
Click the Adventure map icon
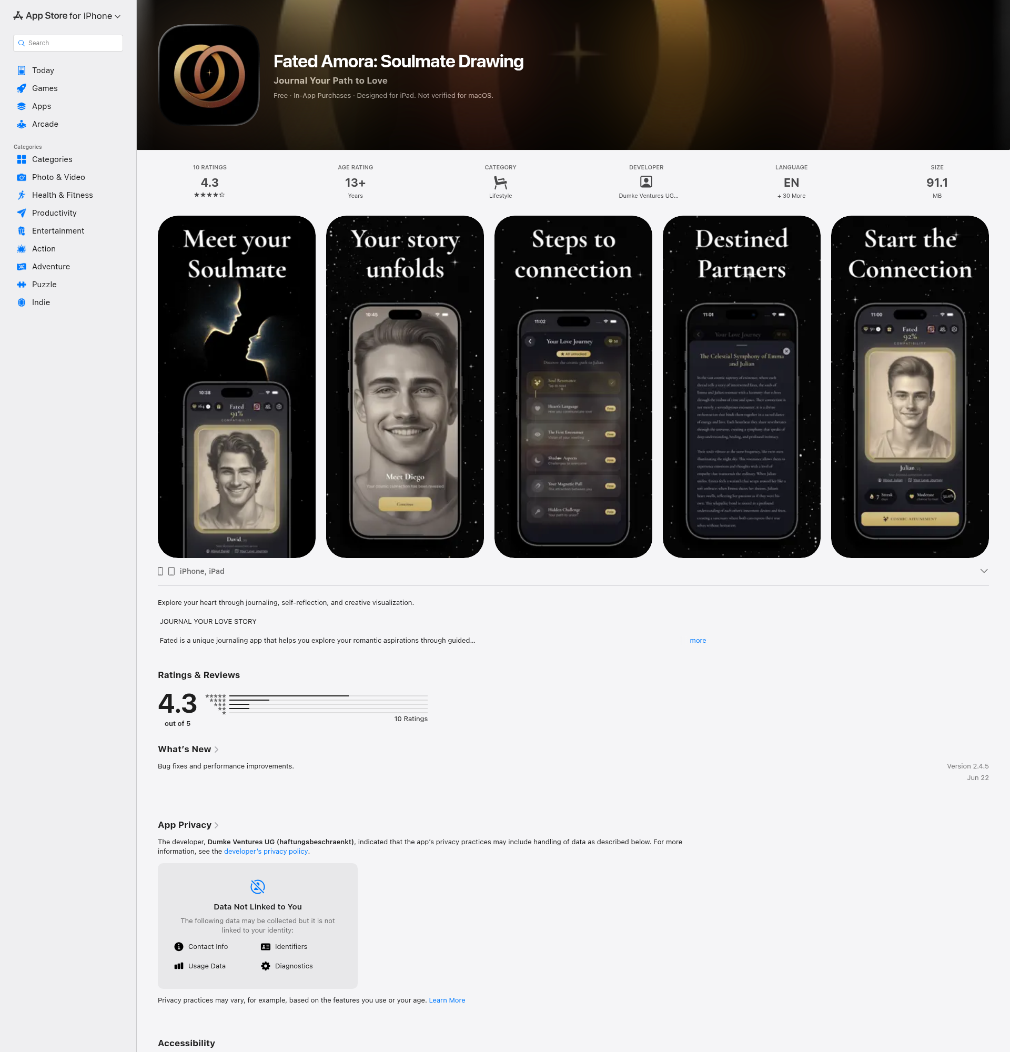(x=22, y=267)
